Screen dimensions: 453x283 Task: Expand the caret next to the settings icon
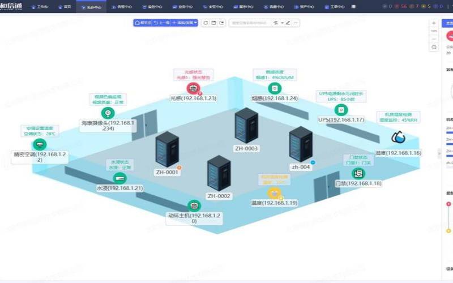pos(282,23)
